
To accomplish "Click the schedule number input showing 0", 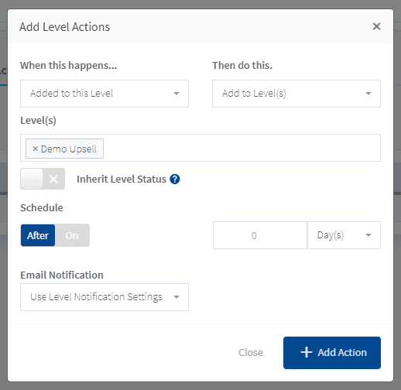I will coord(260,235).
